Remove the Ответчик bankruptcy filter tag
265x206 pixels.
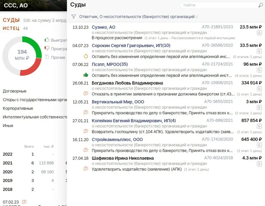point(197,17)
